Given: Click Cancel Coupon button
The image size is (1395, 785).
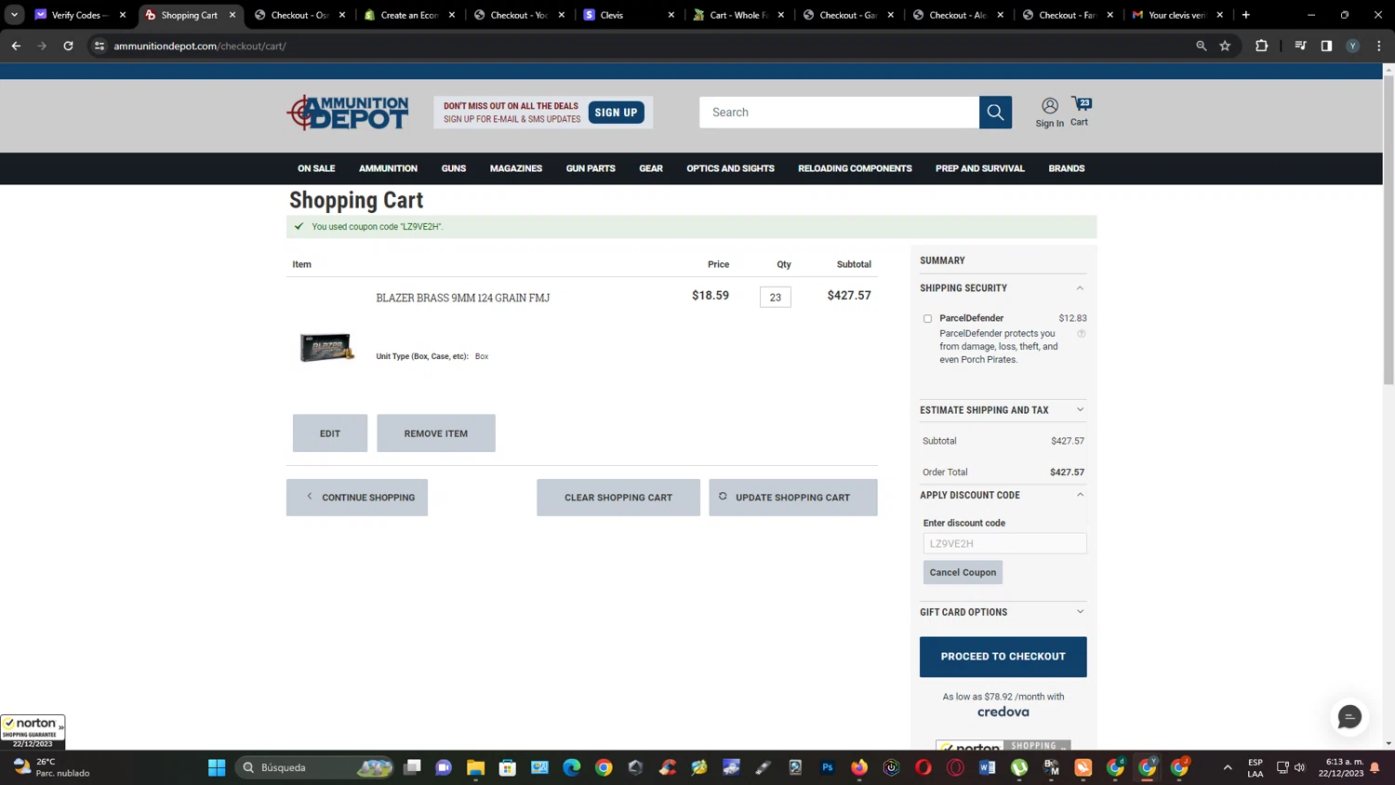Looking at the screenshot, I should [963, 572].
